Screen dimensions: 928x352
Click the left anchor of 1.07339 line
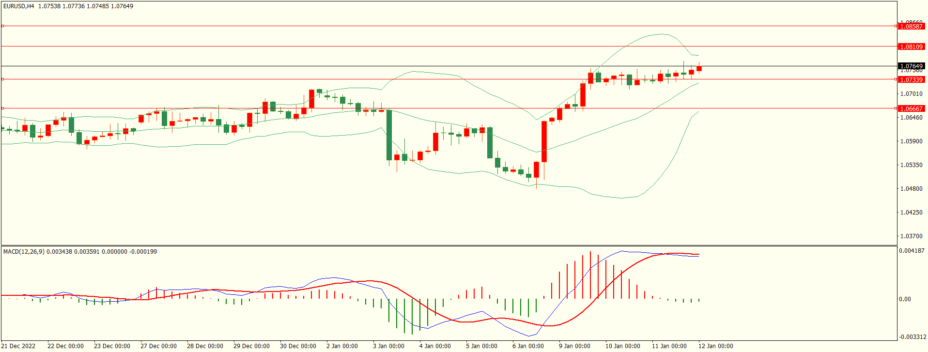[2, 79]
